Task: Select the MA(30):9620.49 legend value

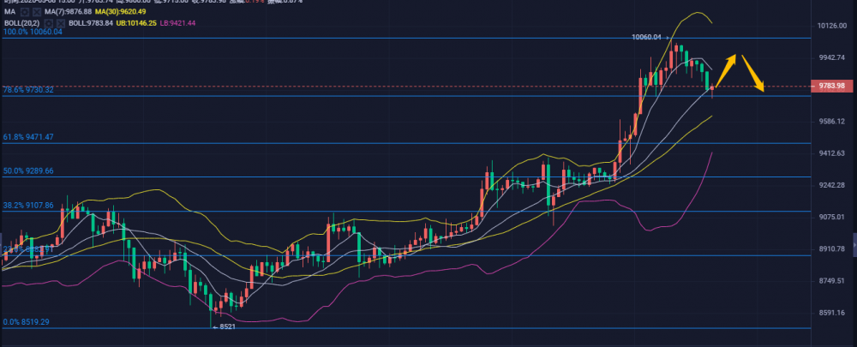Action: click(x=119, y=11)
